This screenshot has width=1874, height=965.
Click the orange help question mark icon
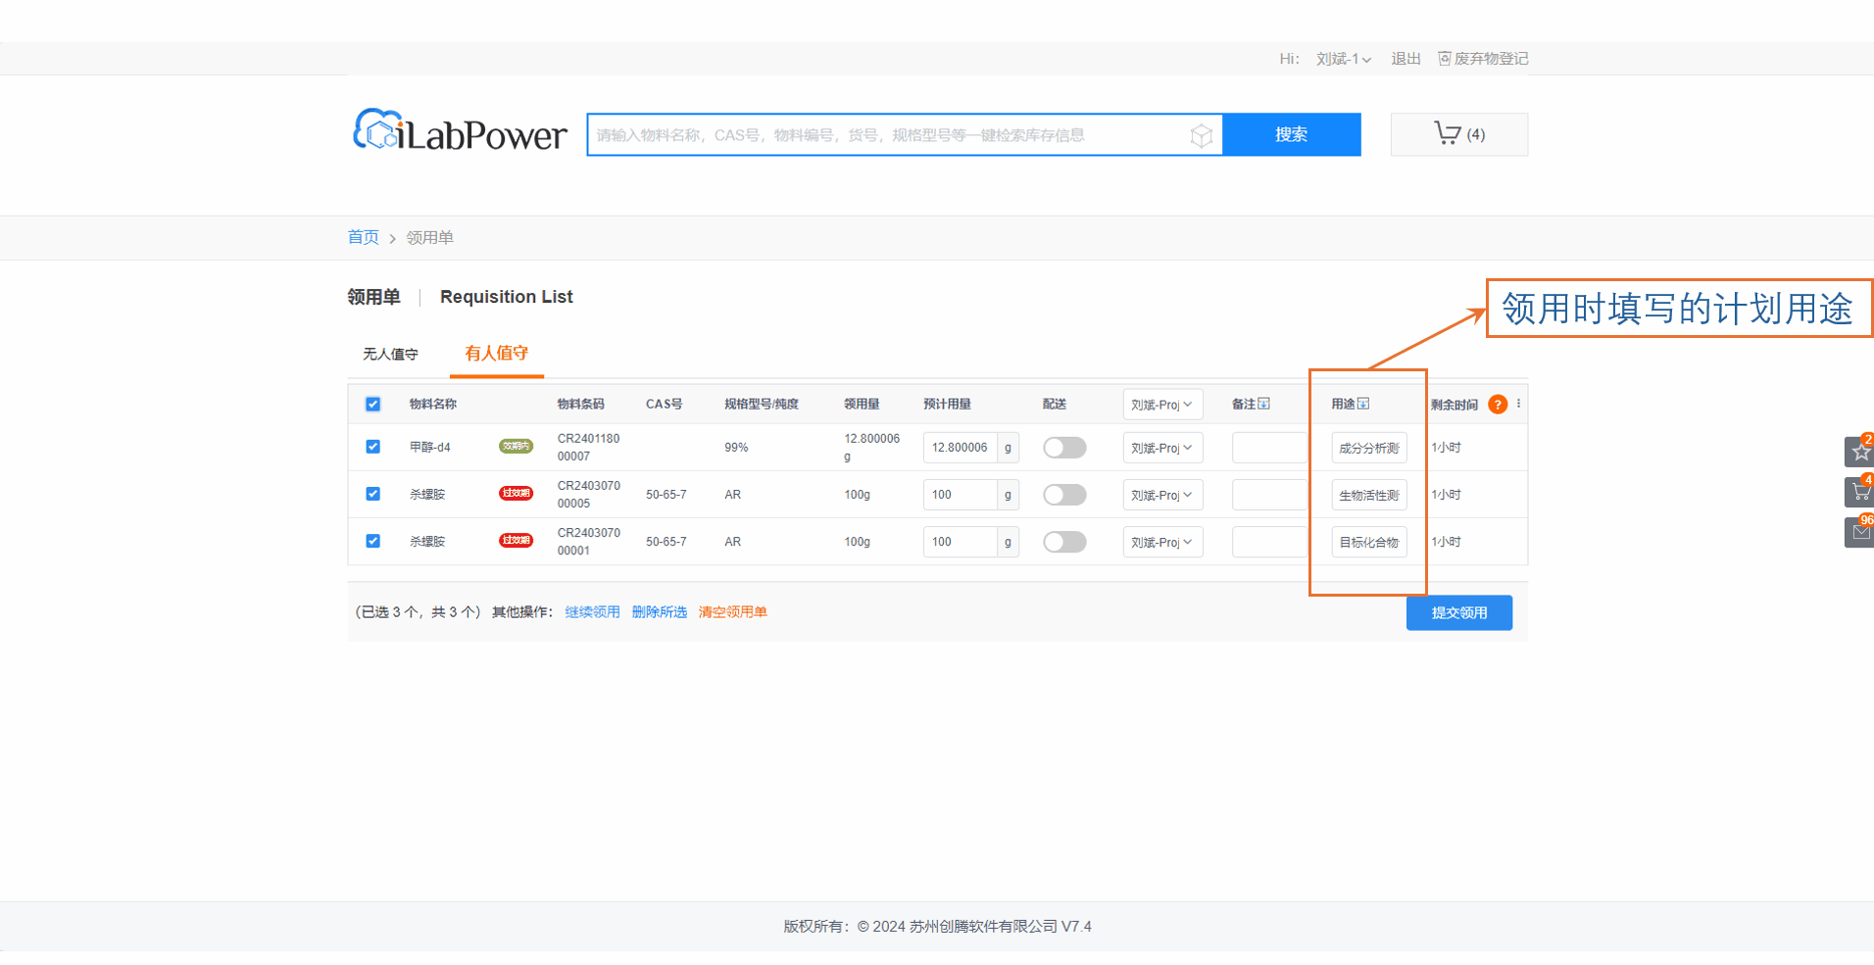[1497, 405]
